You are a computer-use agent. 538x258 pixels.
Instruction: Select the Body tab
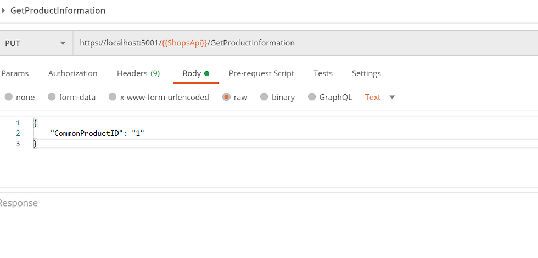pyautogui.click(x=196, y=73)
